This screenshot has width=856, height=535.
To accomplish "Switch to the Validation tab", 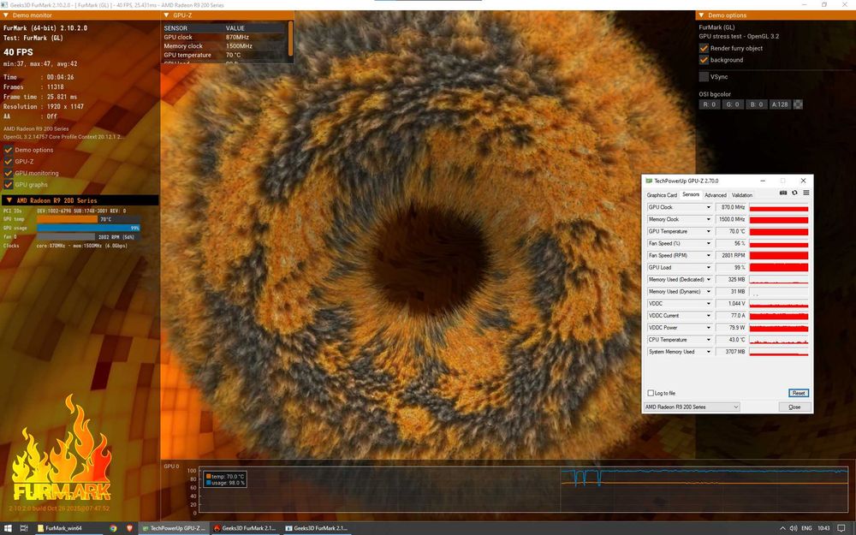I will pos(742,195).
